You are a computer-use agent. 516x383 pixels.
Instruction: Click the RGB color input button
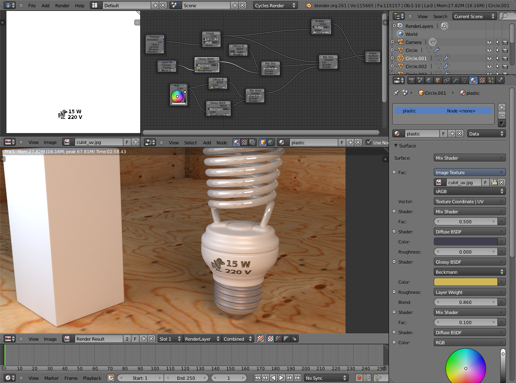pyautogui.click(x=470, y=343)
